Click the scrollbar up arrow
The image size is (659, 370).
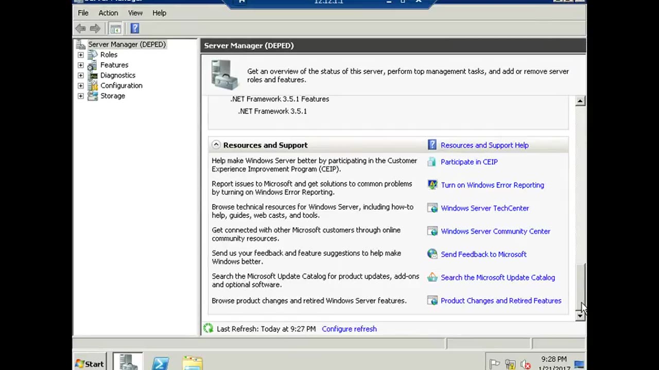[x=580, y=101]
